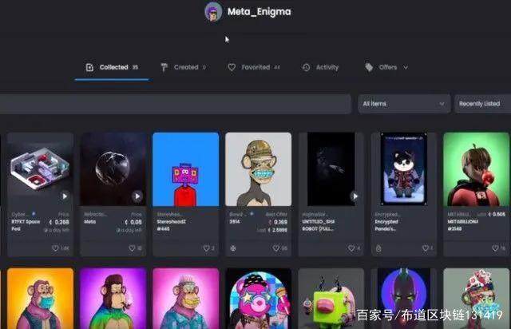
Task: Click the Favorited tab heart icon
Action: (232, 68)
